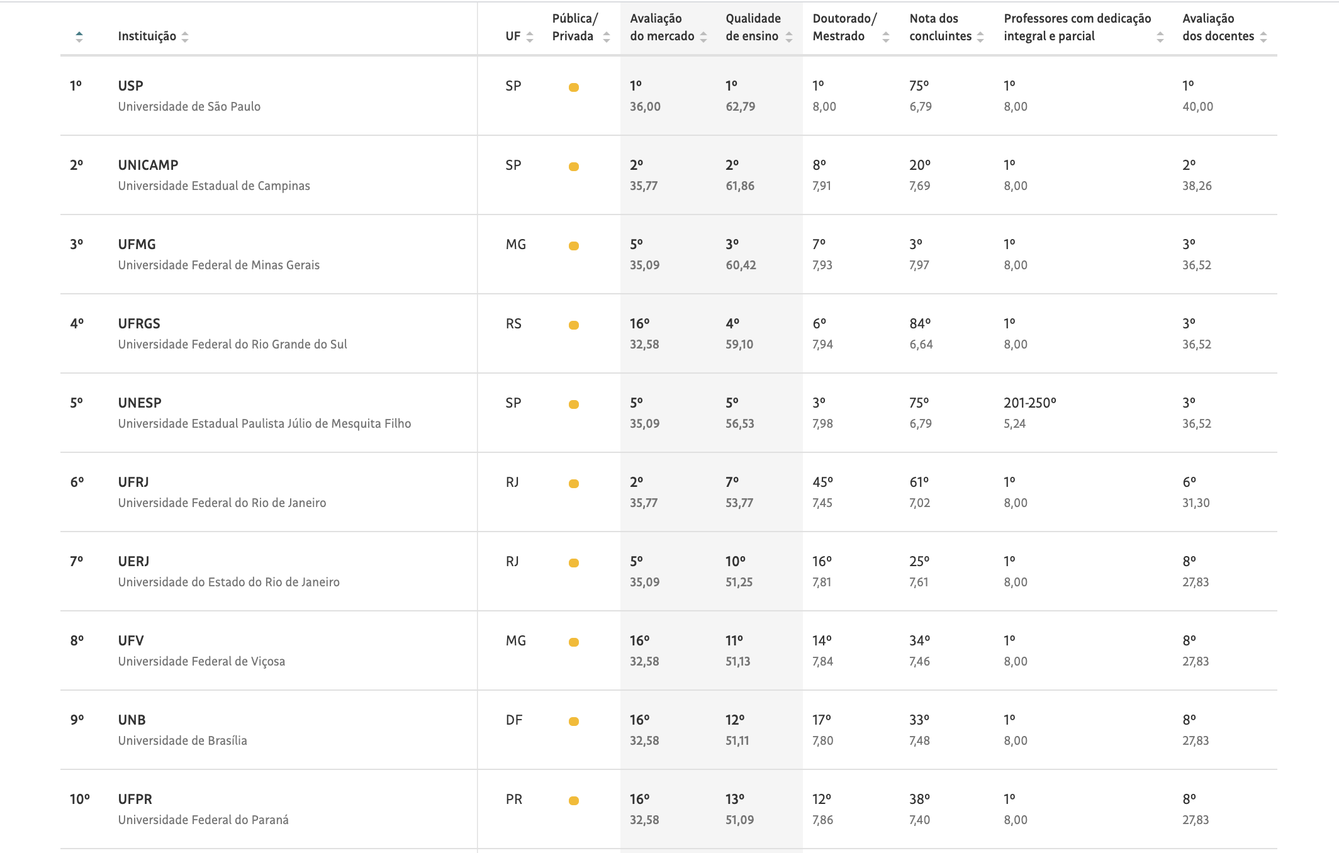Click the Qualidade de ensino header
1339x853 pixels.
point(753,27)
